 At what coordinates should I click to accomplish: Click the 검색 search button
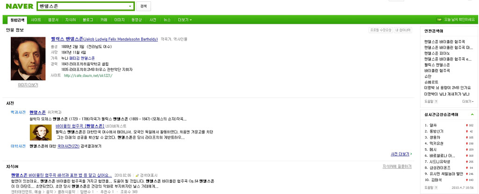click(143, 6)
